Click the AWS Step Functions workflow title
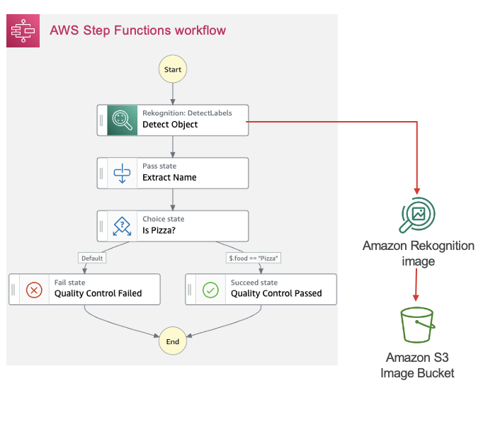This screenshot has width=483, height=422. [137, 30]
